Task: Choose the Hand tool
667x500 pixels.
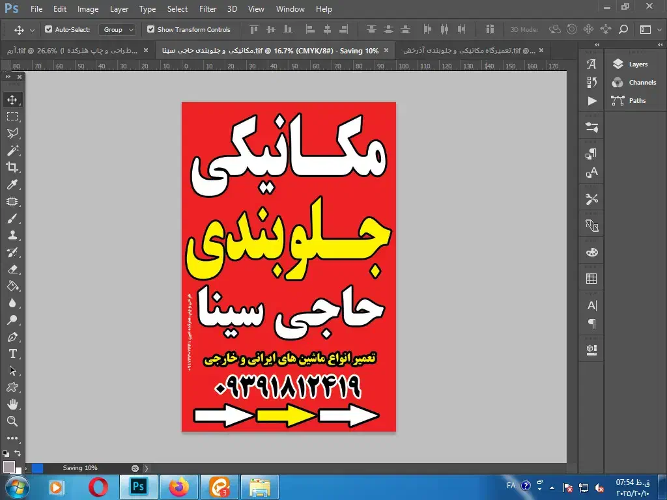Action: pyautogui.click(x=12, y=405)
